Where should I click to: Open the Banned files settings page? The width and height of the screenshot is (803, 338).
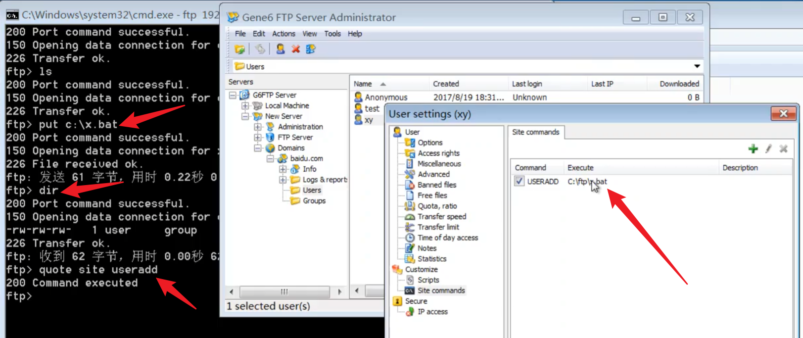(x=436, y=185)
